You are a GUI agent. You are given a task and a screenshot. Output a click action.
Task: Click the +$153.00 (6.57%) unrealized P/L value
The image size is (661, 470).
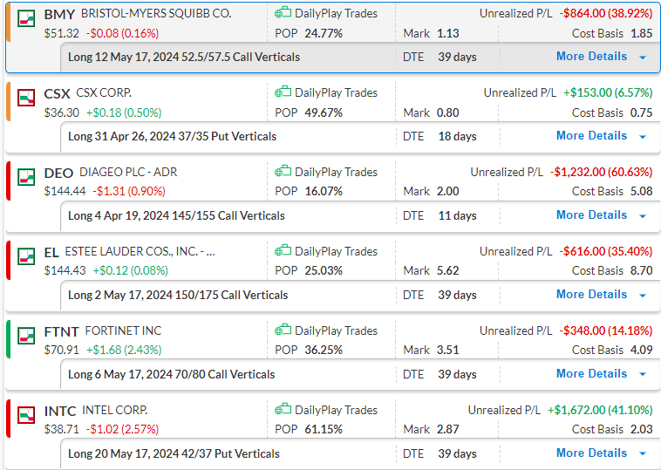point(608,92)
